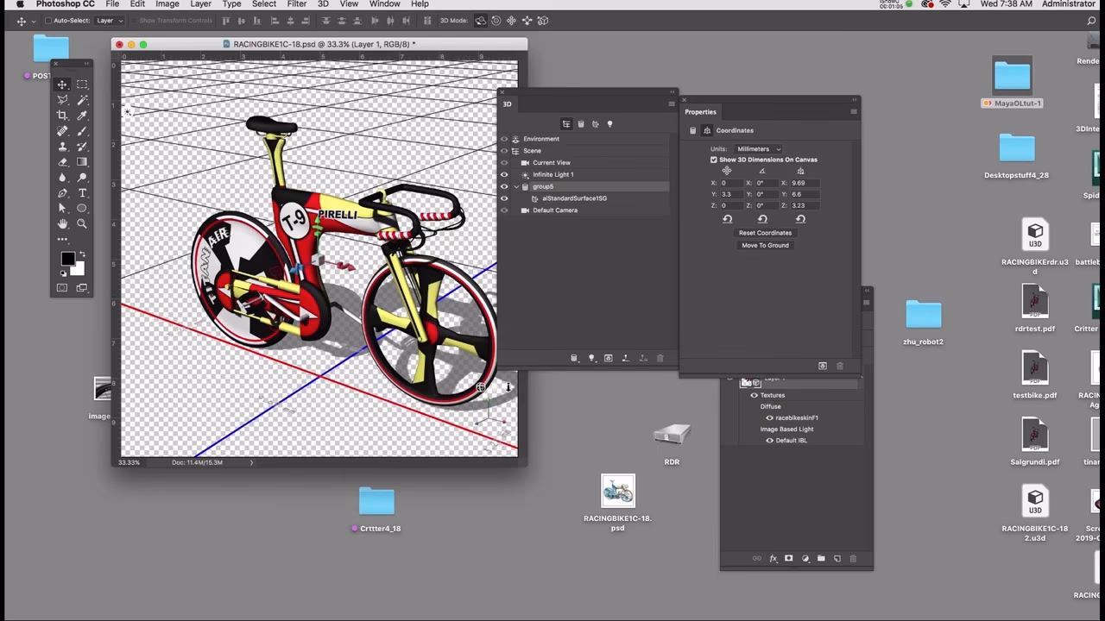Click the Delete icon in the 3D panel
The image size is (1105, 621).
pyautogui.click(x=660, y=357)
